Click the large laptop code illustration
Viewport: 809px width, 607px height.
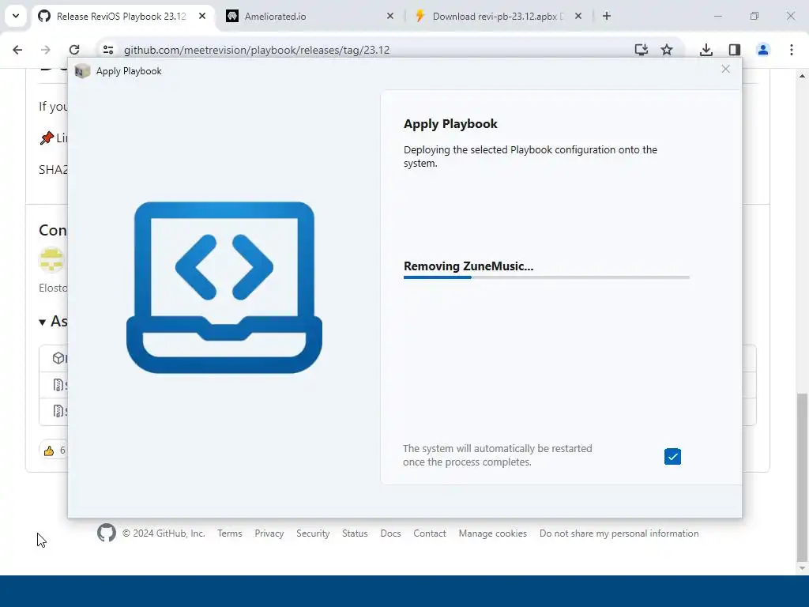pos(224,287)
